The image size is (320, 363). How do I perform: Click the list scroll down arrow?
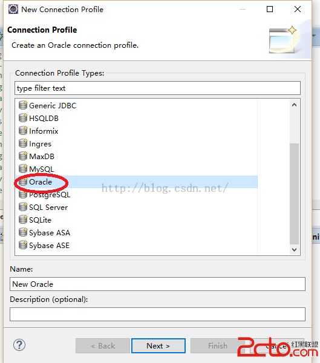point(295,249)
